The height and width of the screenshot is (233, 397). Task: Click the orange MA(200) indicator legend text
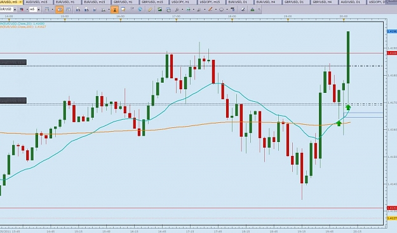[23, 27]
